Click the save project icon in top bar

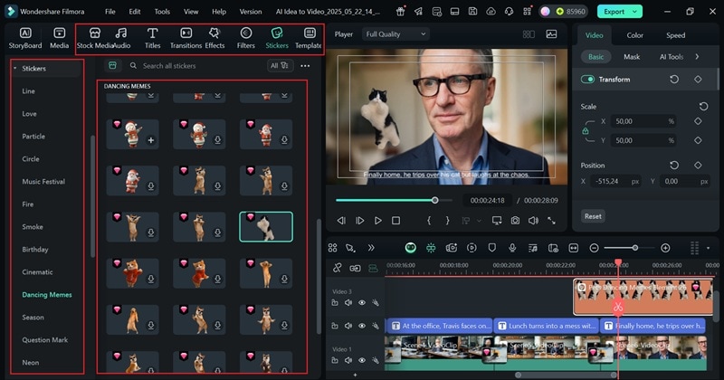(x=472, y=12)
